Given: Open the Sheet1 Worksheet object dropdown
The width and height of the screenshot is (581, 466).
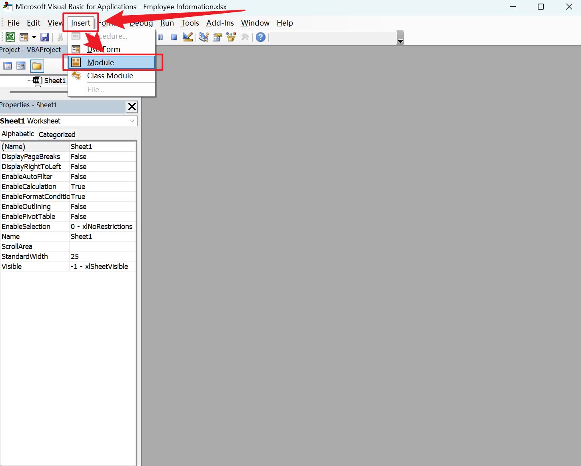Looking at the screenshot, I should click(132, 120).
